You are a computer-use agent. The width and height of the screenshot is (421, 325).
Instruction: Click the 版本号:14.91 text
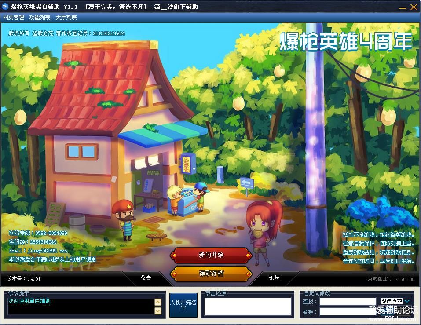click(x=23, y=278)
